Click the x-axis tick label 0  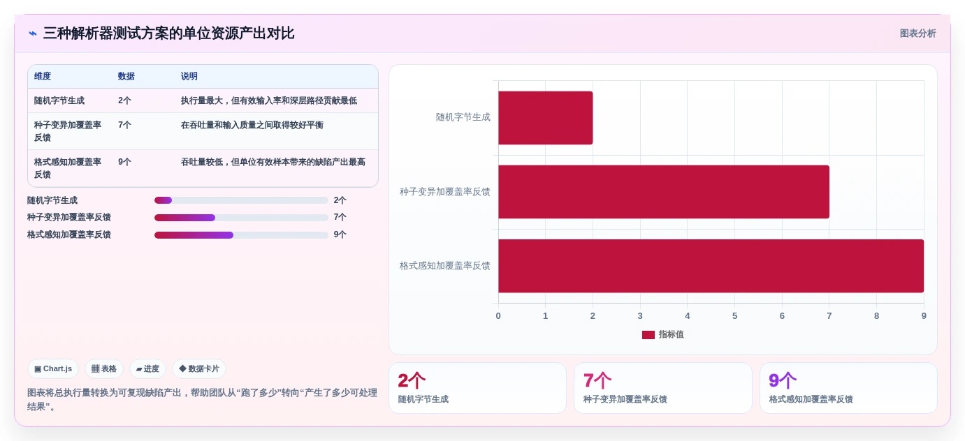click(x=498, y=316)
